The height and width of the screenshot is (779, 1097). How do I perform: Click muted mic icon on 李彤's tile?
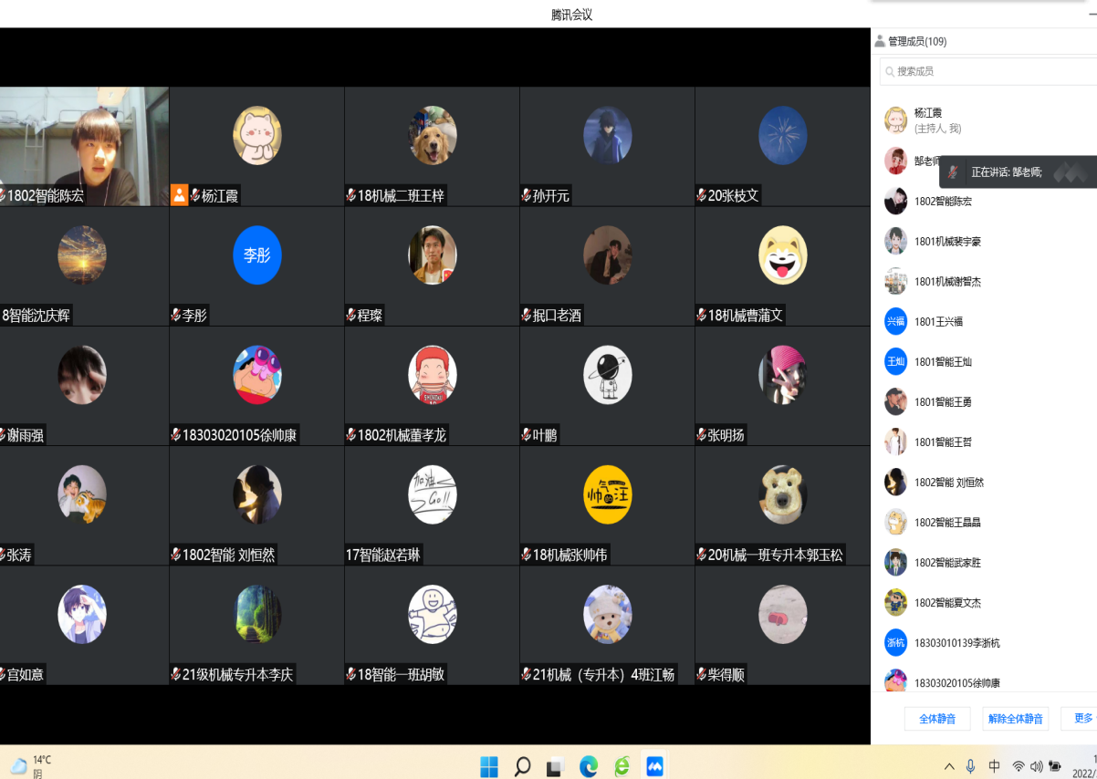(176, 315)
